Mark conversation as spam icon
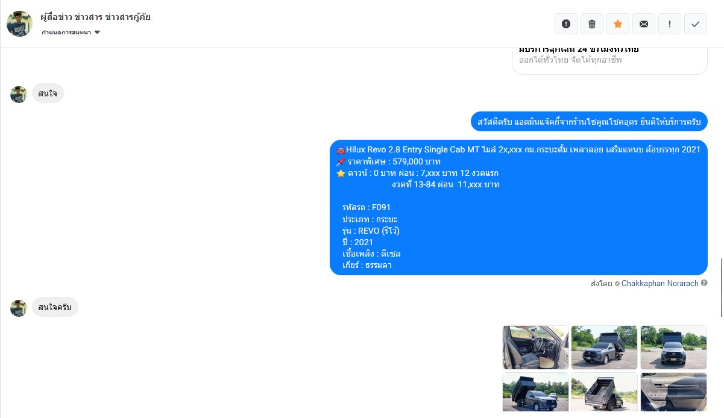This screenshot has height=418, width=724. click(x=566, y=24)
